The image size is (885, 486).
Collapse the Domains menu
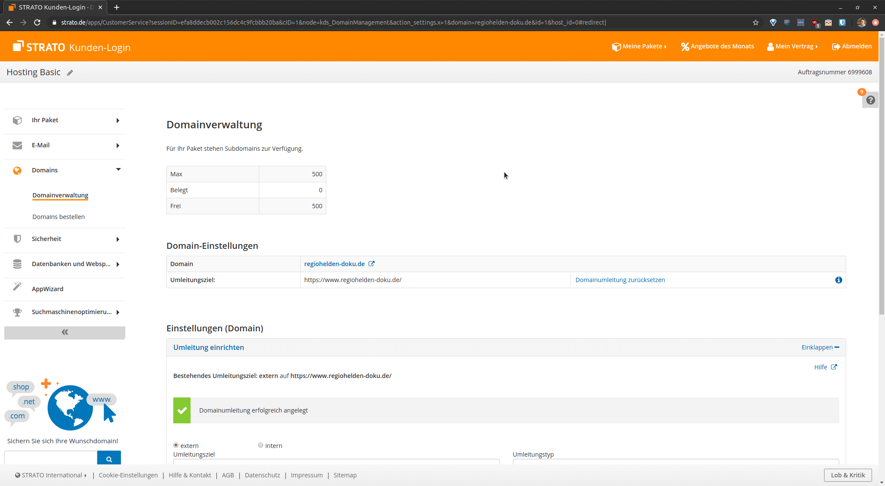[118, 169]
